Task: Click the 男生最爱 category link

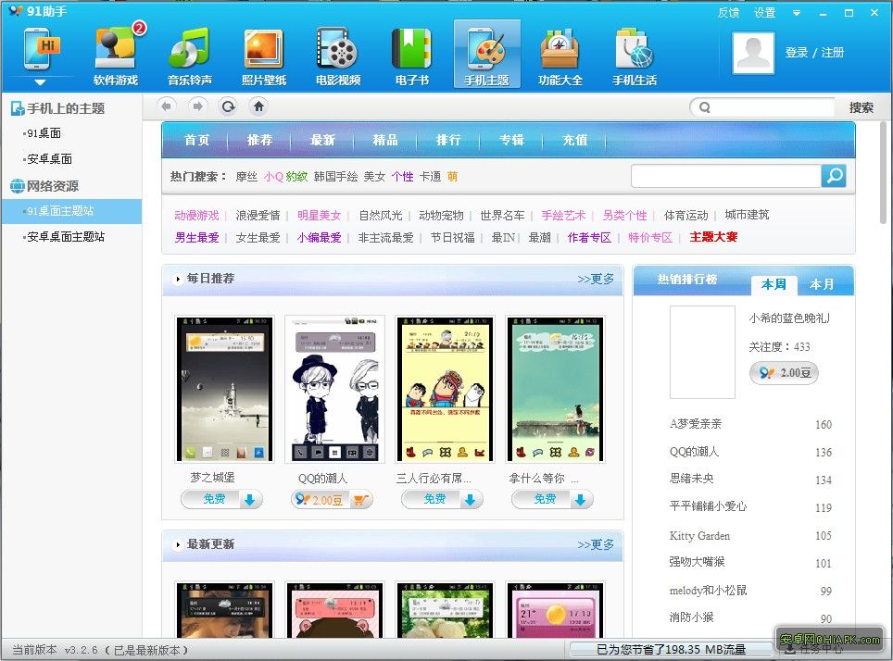Action: pos(196,237)
